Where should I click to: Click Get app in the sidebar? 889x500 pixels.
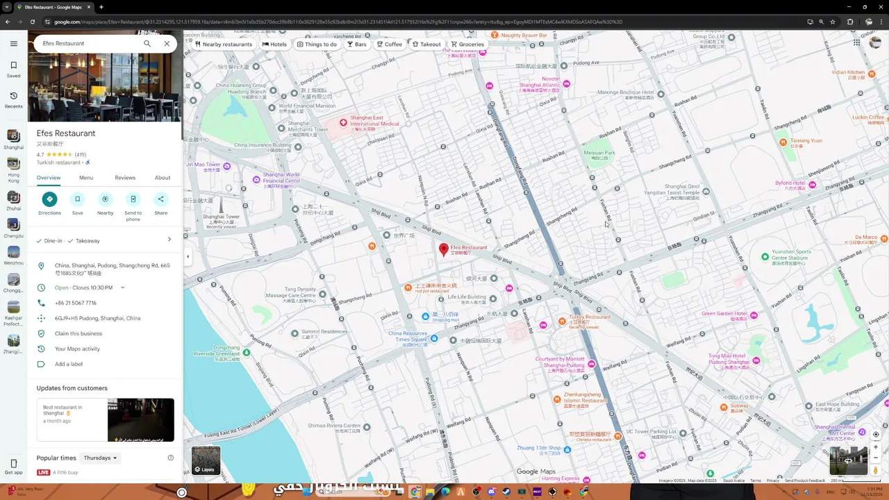coord(13,467)
